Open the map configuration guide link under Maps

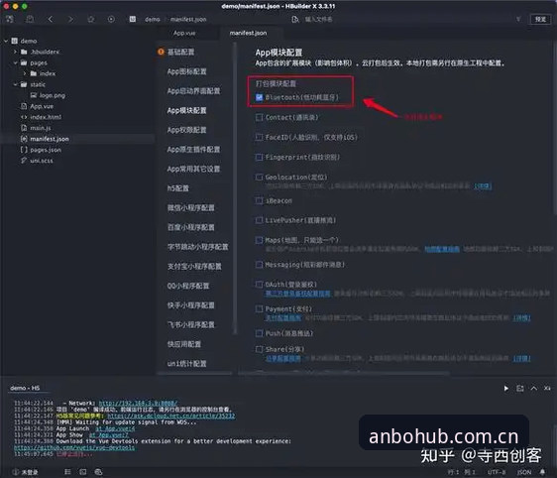click(442, 249)
